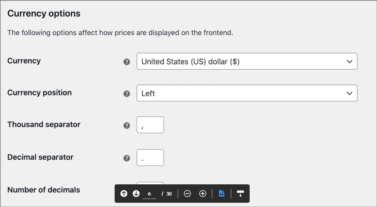Zoom in with the plus icon

[203, 194]
